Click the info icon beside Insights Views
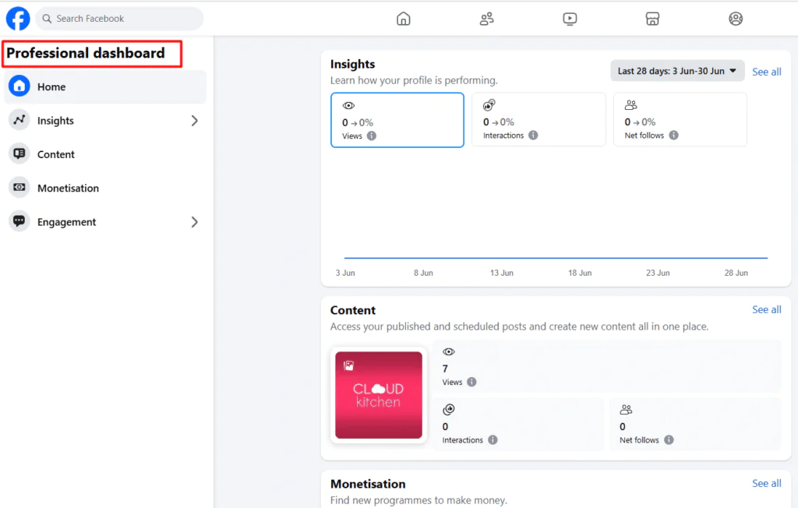Screen dimensions: 798x508 [372, 136]
